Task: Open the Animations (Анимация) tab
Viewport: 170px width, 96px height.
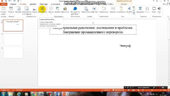Action: (55, 4)
